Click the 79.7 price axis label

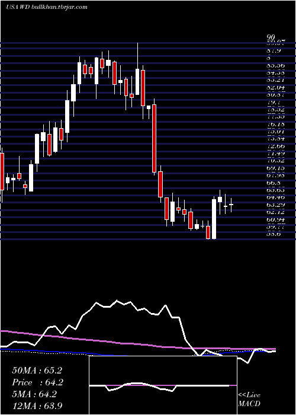(x=274, y=102)
